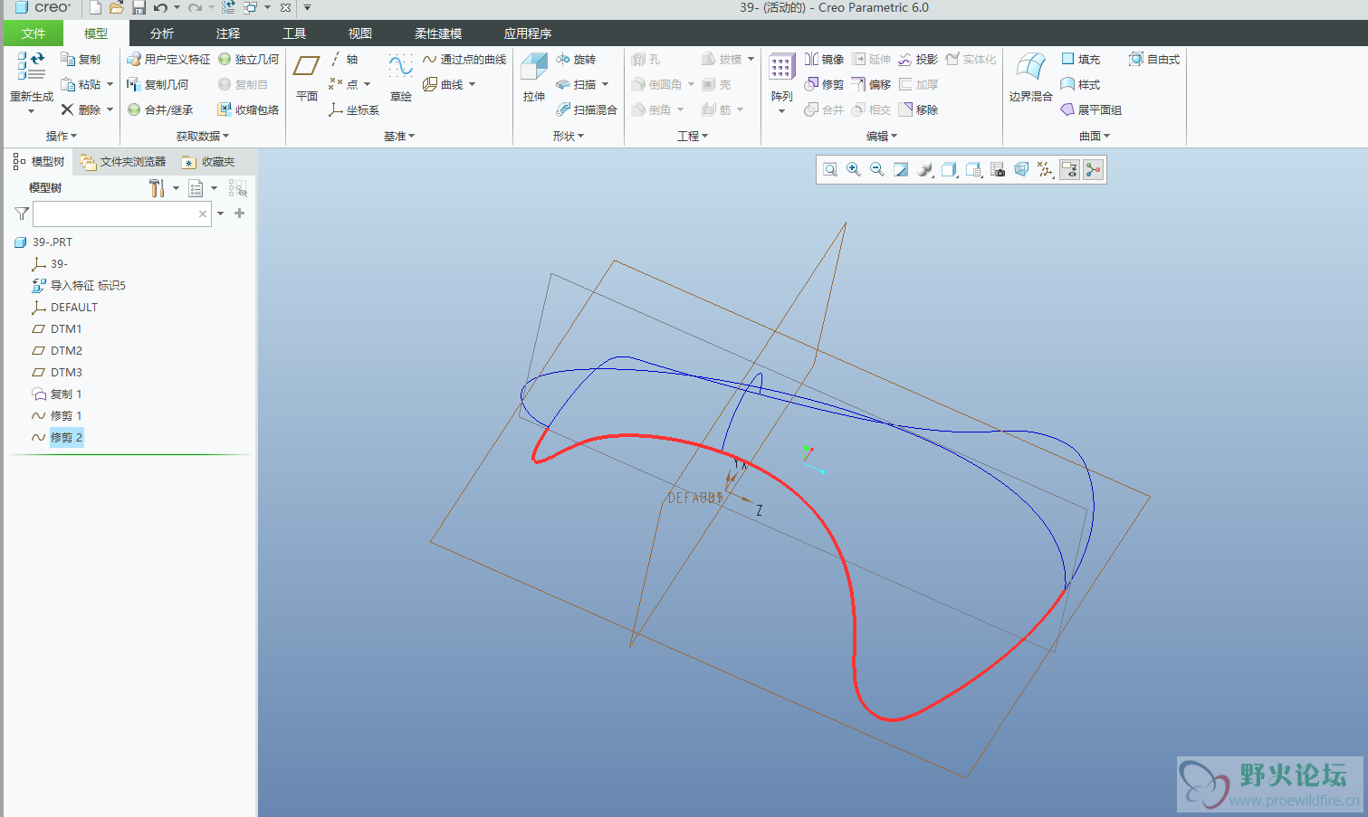Open model tree settings hammer dropdown
1368x817 pixels.
click(163, 188)
